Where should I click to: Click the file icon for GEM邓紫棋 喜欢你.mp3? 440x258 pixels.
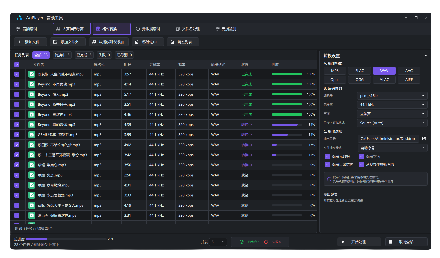(x=32, y=135)
